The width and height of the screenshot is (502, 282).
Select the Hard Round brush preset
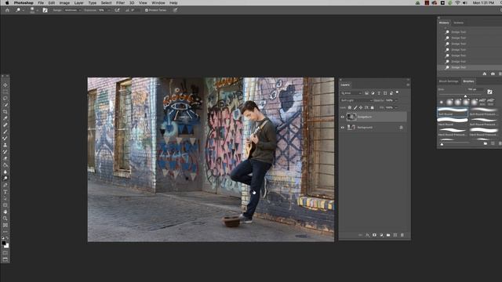coord(453,122)
